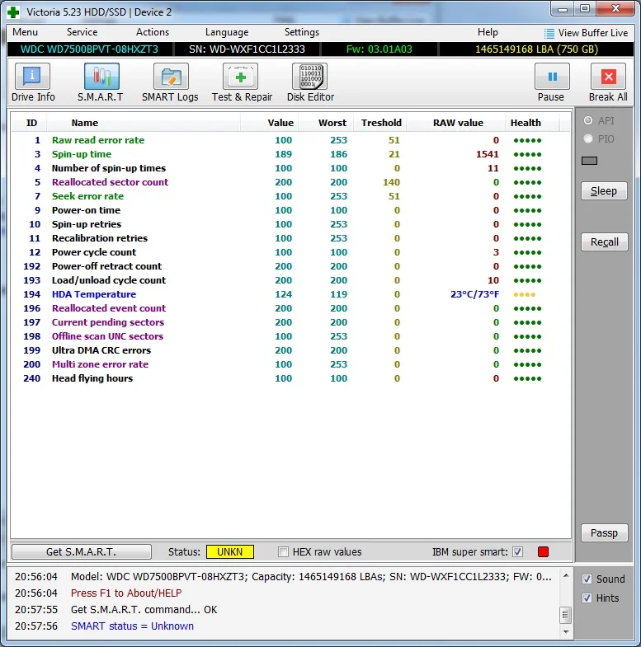Image resolution: width=641 pixels, height=647 pixels.
Task: Open the Language menu
Action: click(226, 32)
